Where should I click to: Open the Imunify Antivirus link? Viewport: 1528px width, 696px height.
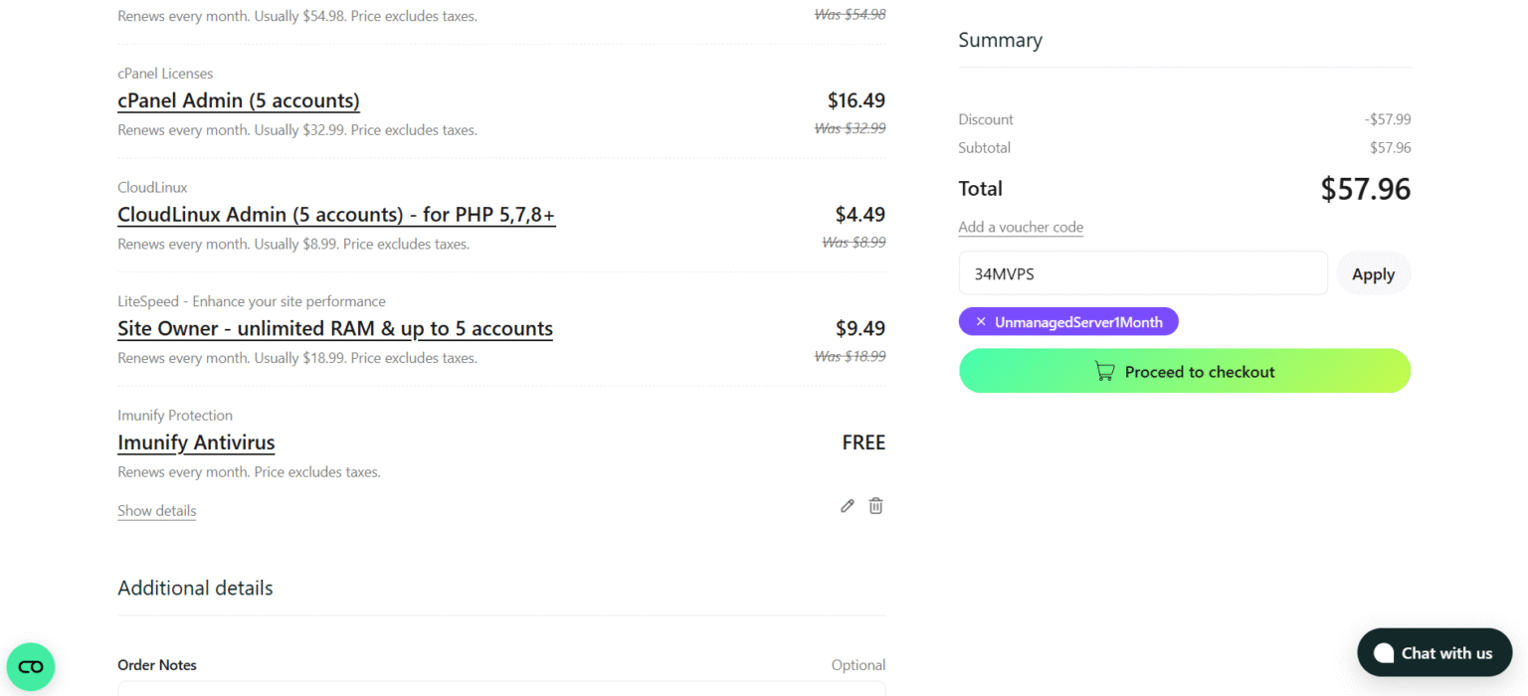pyautogui.click(x=196, y=443)
